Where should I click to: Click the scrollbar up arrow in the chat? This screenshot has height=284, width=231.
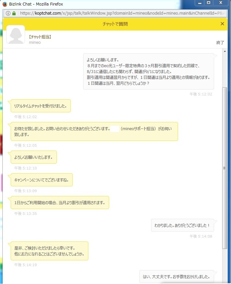click(225, 51)
